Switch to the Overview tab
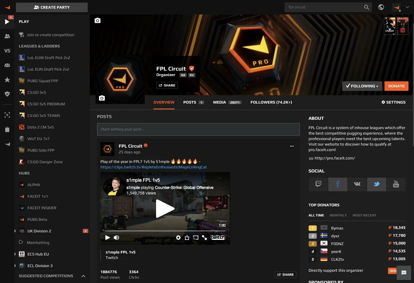 coord(164,102)
